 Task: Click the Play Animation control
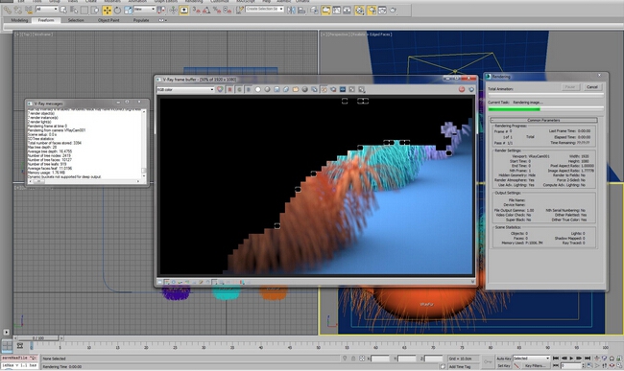pyautogui.click(x=571, y=359)
